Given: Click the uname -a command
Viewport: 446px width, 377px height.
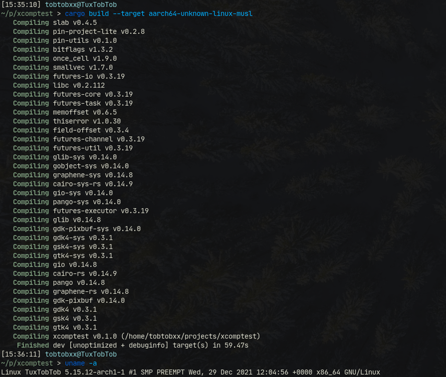Looking at the screenshot, I should (x=81, y=364).
